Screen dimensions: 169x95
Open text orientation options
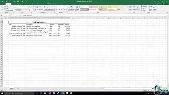40,7
